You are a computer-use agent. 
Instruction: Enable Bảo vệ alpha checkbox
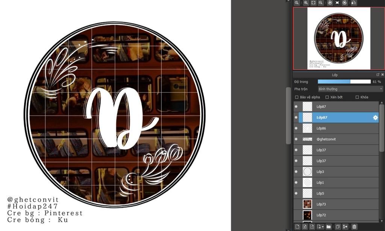(x=297, y=97)
